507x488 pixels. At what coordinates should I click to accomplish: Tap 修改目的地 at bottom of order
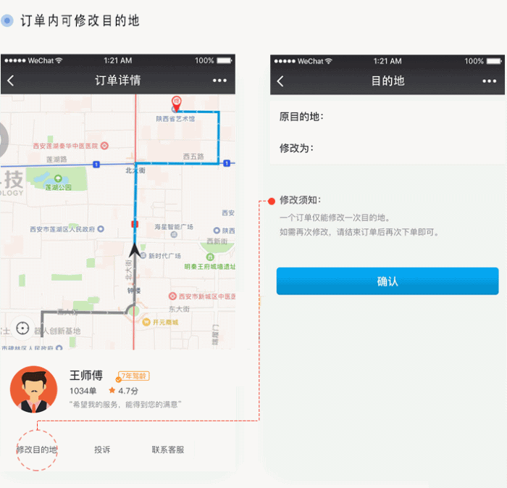pyautogui.click(x=37, y=450)
